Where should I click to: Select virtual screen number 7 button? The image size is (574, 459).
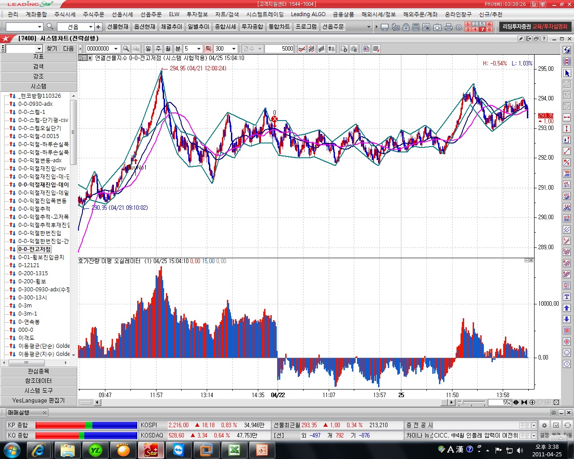click(x=483, y=30)
